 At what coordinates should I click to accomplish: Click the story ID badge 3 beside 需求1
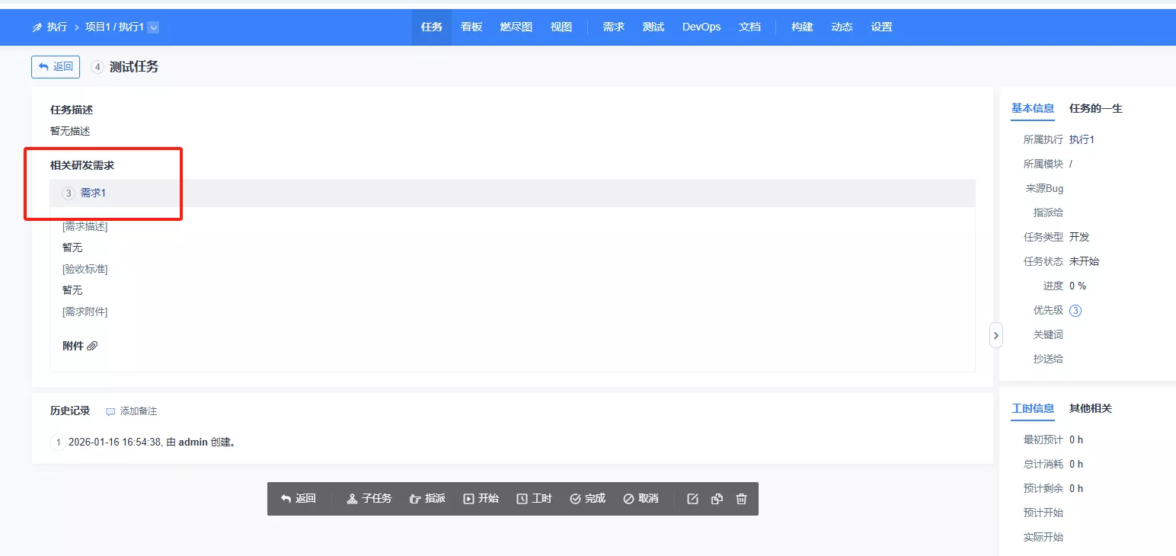click(69, 193)
